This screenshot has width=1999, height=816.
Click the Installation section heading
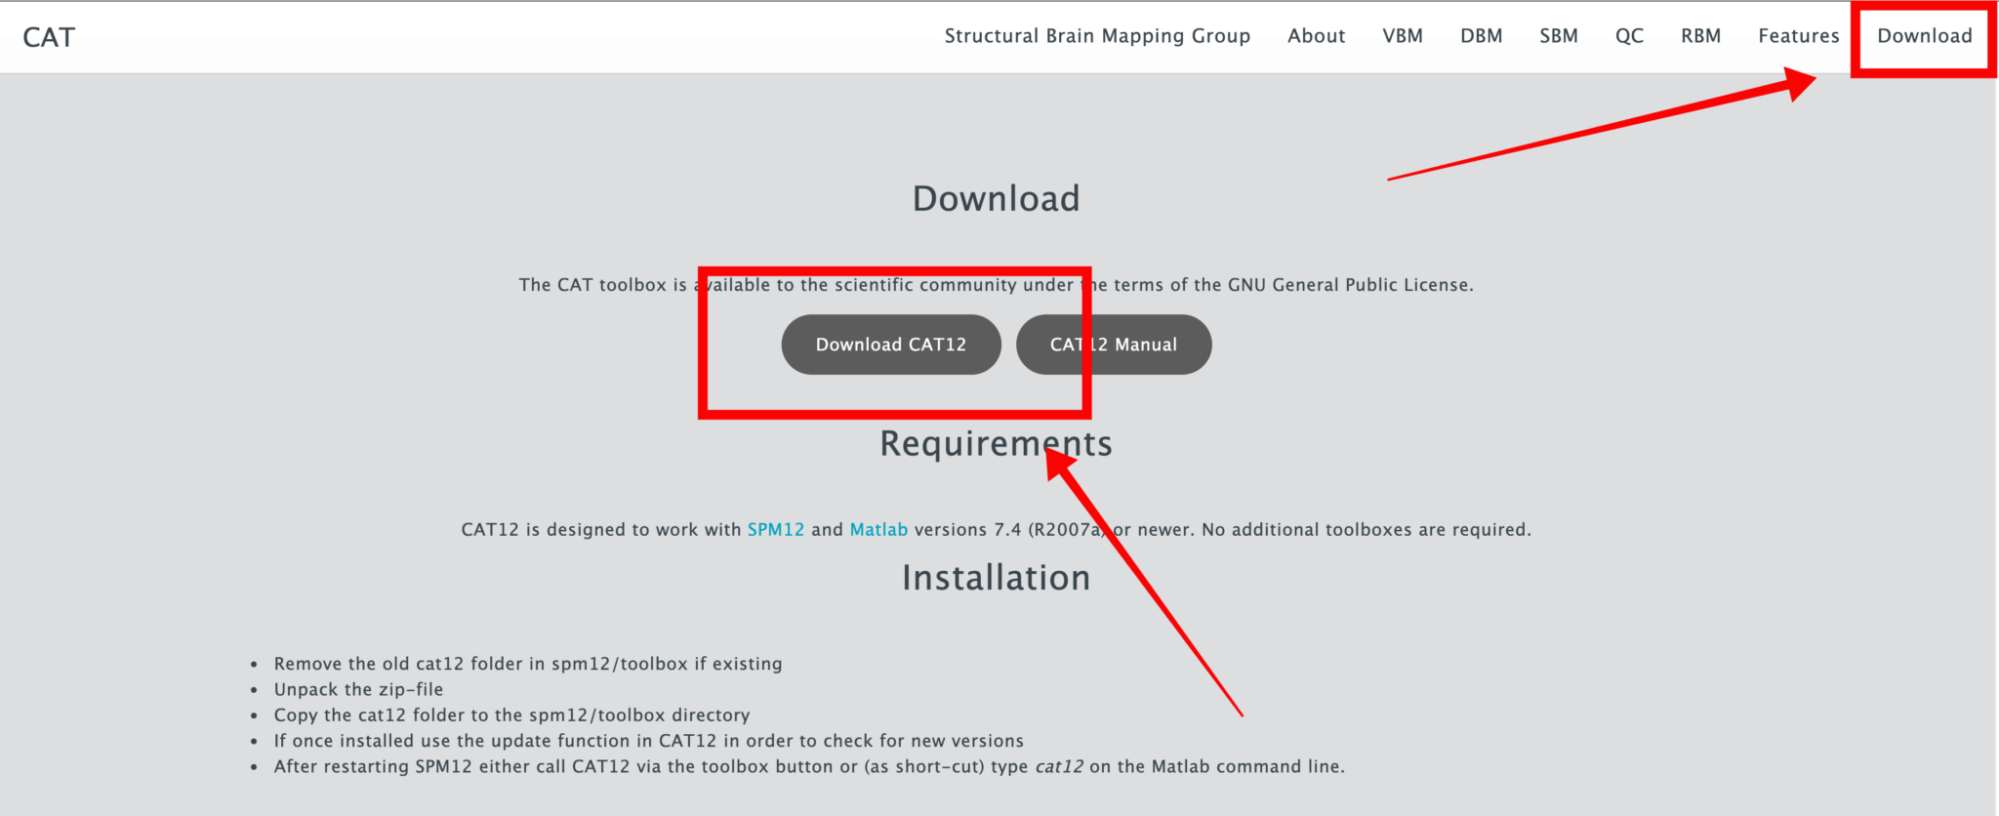(996, 578)
